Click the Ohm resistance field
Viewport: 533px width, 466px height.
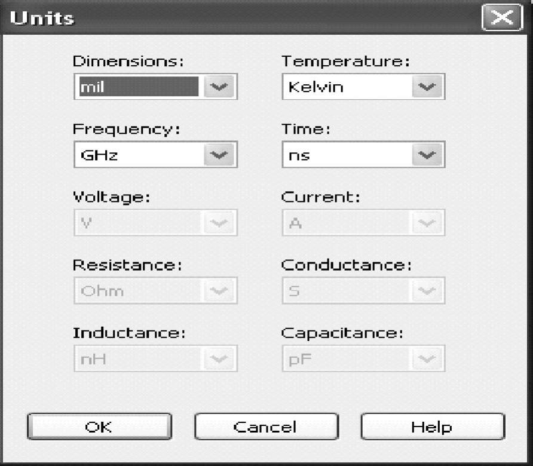point(139,291)
